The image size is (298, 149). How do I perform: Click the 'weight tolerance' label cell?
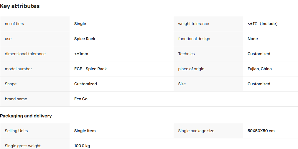coord(208,24)
